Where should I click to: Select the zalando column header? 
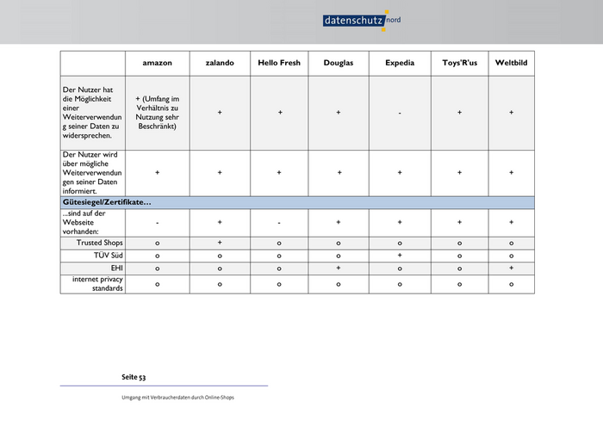219,64
